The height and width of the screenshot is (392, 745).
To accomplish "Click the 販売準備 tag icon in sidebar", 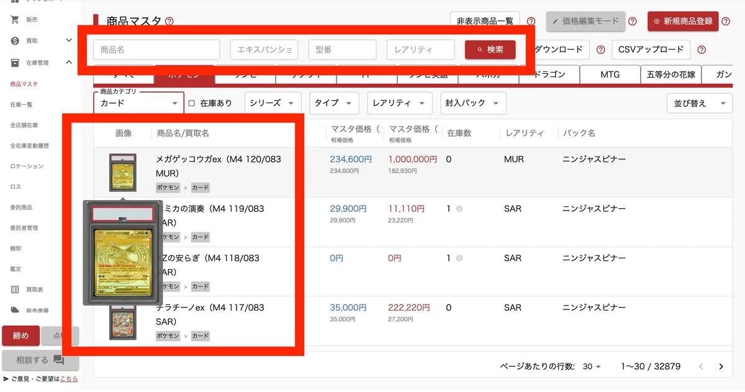I will (15, 310).
